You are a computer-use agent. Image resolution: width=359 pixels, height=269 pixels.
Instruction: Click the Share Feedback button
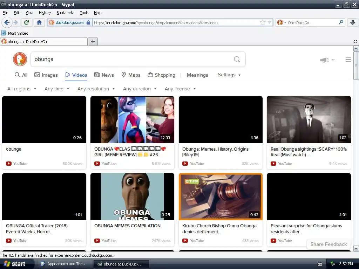(328, 244)
